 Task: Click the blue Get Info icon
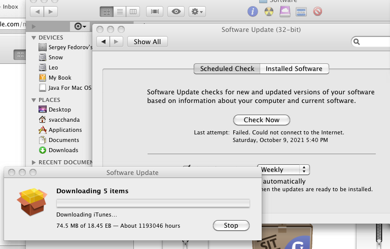click(x=253, y=12)
